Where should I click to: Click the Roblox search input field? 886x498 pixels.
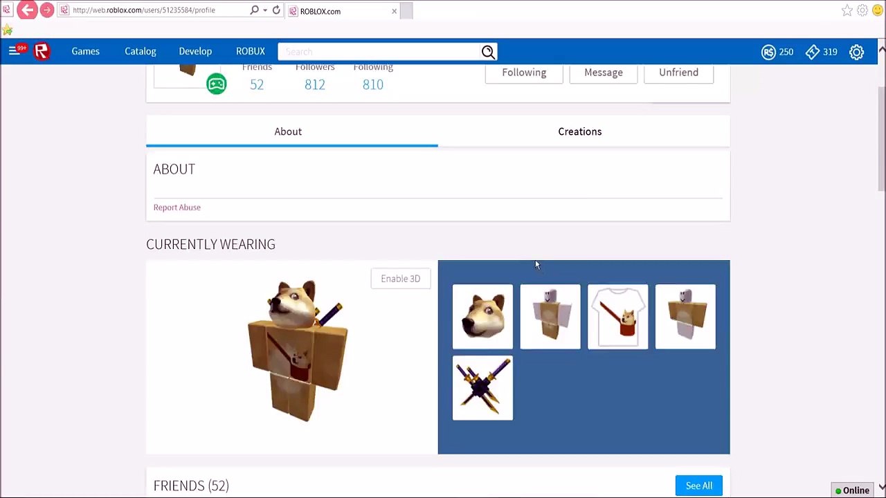coord(379,52)
